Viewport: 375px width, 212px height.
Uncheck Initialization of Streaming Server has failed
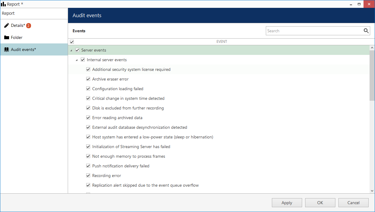[88, 147]
